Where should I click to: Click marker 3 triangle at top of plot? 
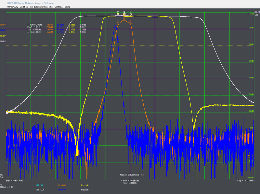click(131, 14)
